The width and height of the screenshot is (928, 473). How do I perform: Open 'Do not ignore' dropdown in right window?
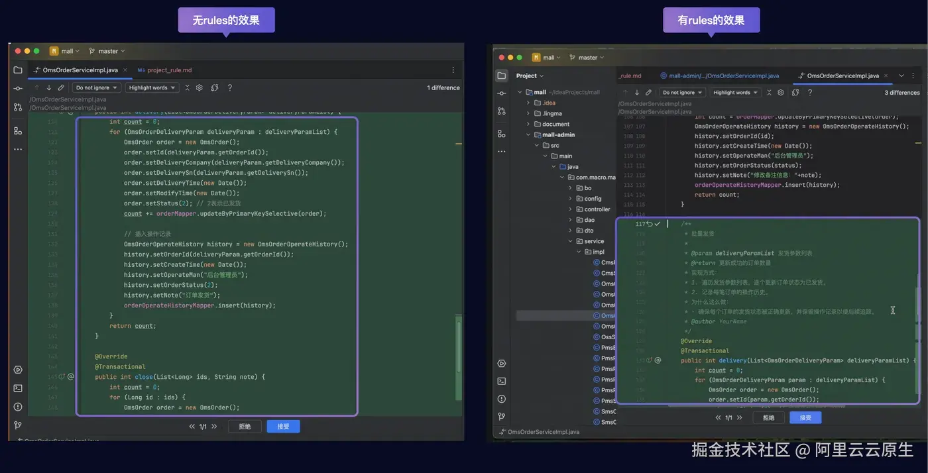(x=682, y=93)
